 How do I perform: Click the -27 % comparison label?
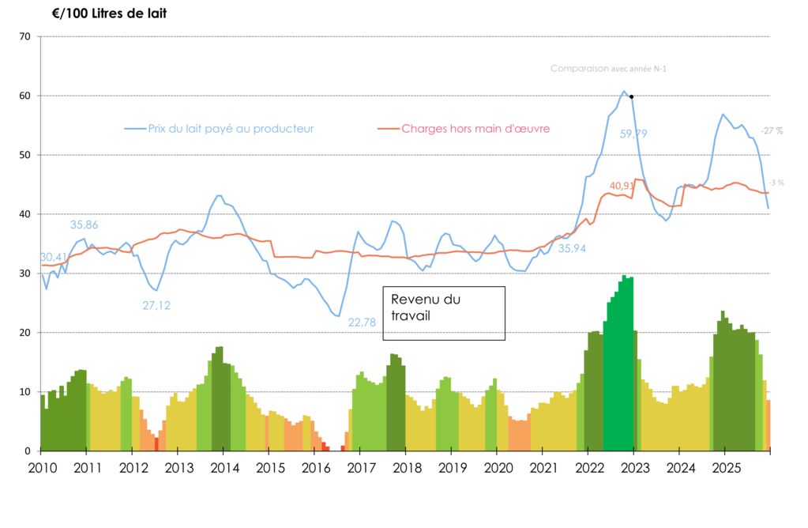771,130
